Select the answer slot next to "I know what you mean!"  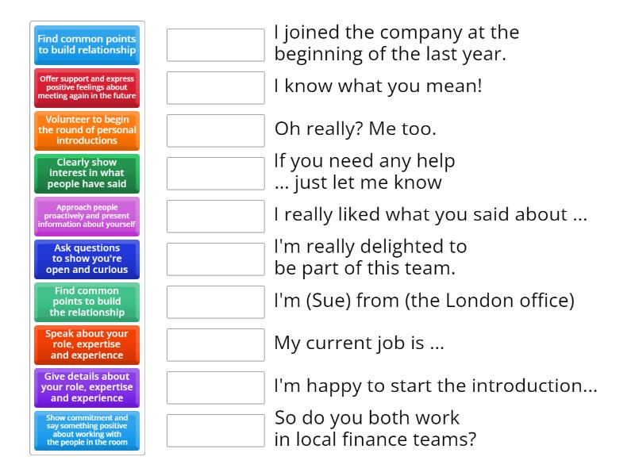click(x=216, y=88)
